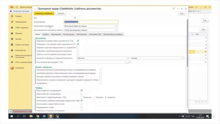
Task: Open the notification center icon
Action: [207, 116]
